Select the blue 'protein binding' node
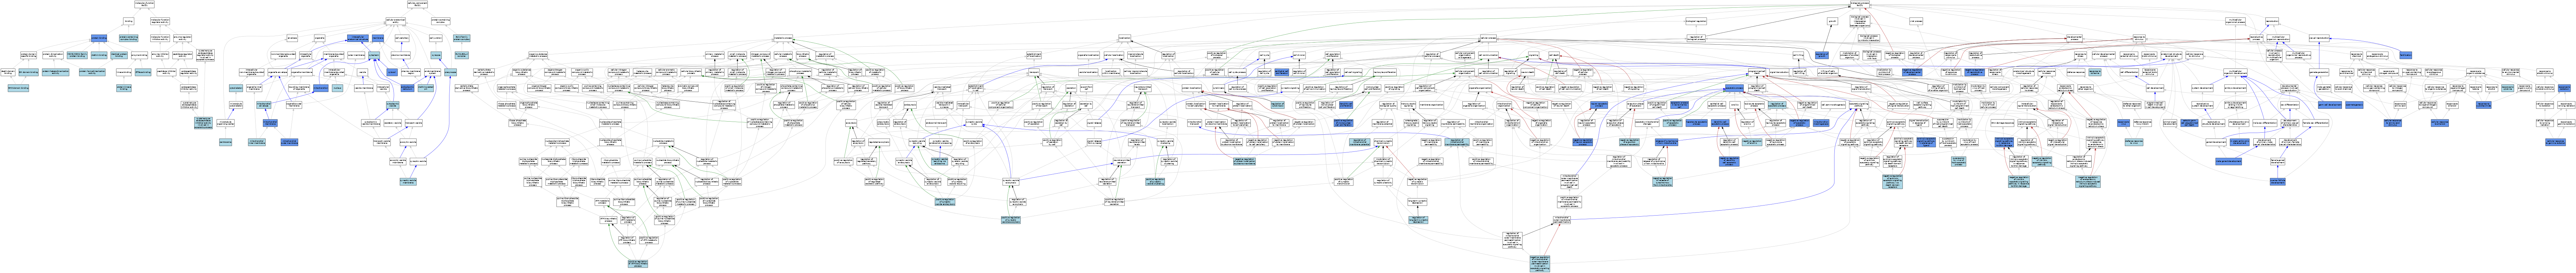Image resolution: width=2576 pixels, height=273 pixels. (99, 38)
